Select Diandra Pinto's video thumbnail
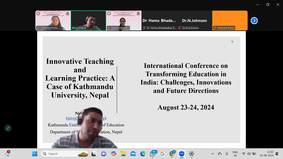Viewport: 283px width, 159px height. (x=53, y=20)
